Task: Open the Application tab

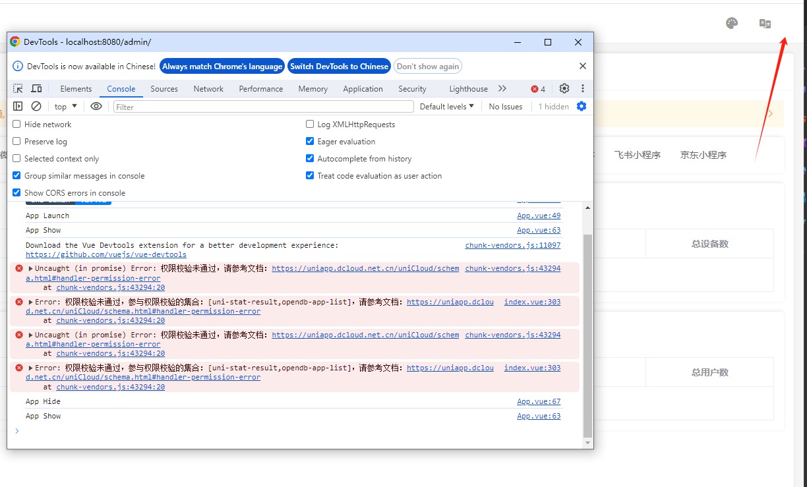Action: click(363, 89)
